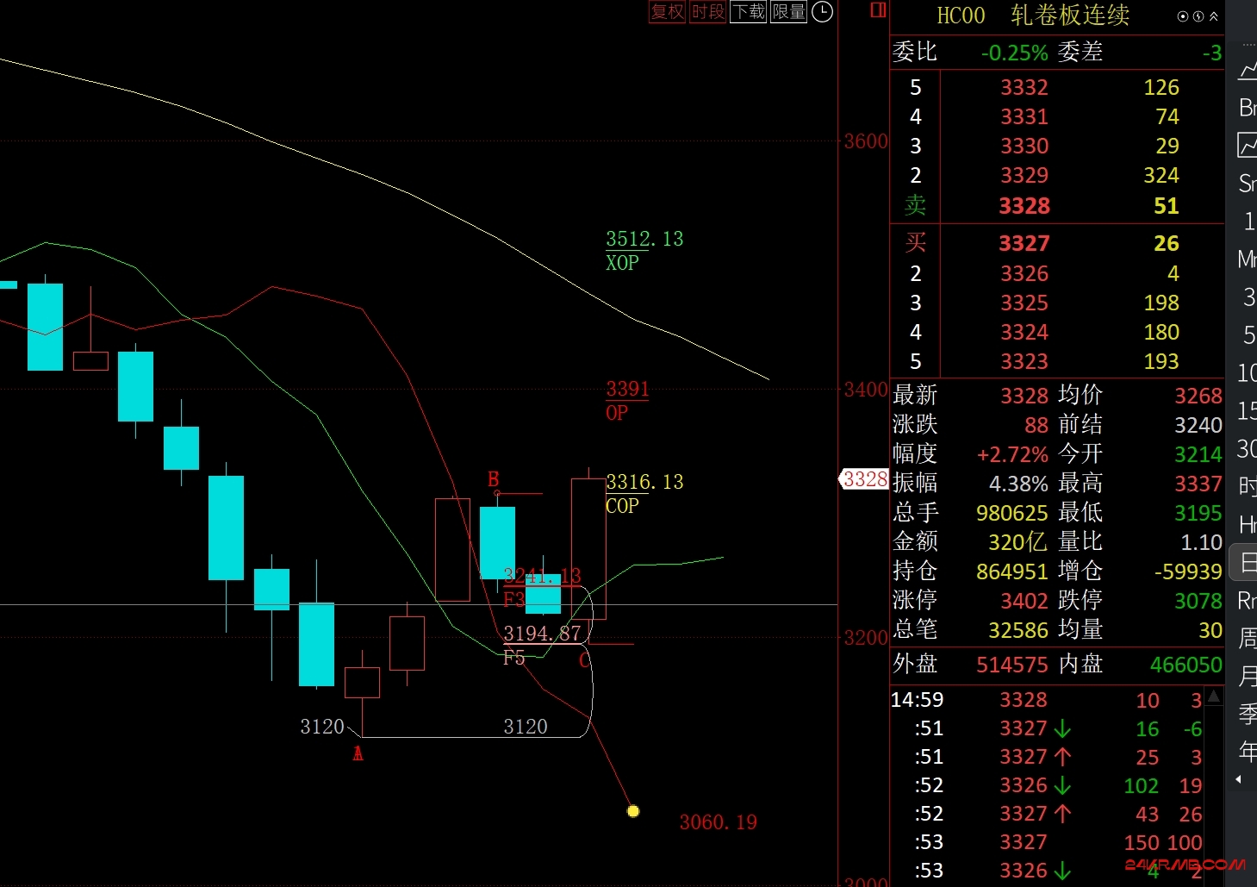Click the red point A marker label
1257x887 pixels.
(x=358, y=753)
